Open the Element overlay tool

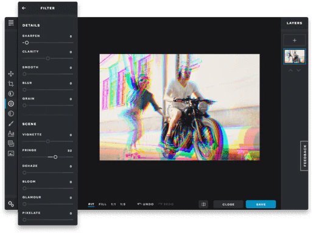11,143
